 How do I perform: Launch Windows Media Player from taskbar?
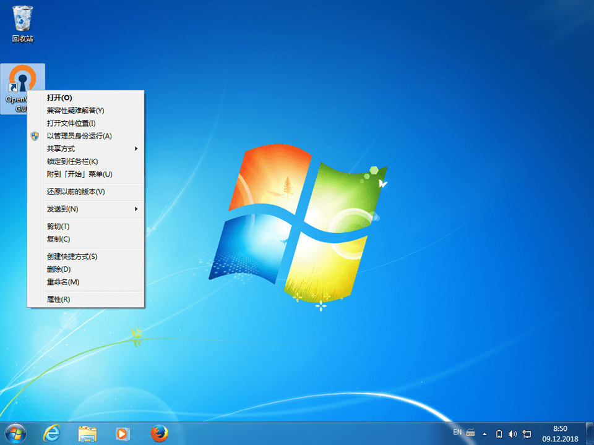[123, 434]
